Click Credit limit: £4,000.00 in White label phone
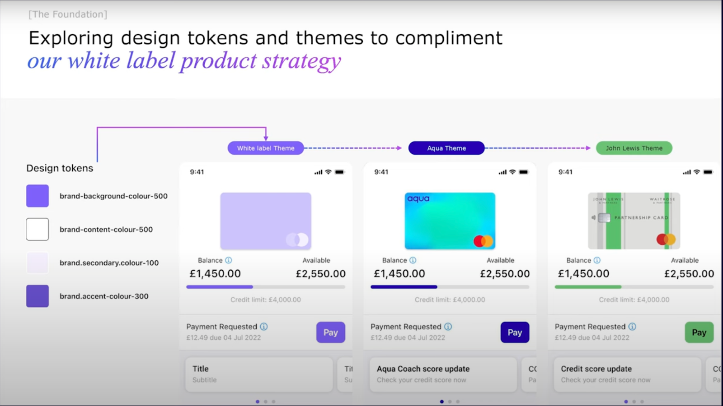 tap(266, 300)
